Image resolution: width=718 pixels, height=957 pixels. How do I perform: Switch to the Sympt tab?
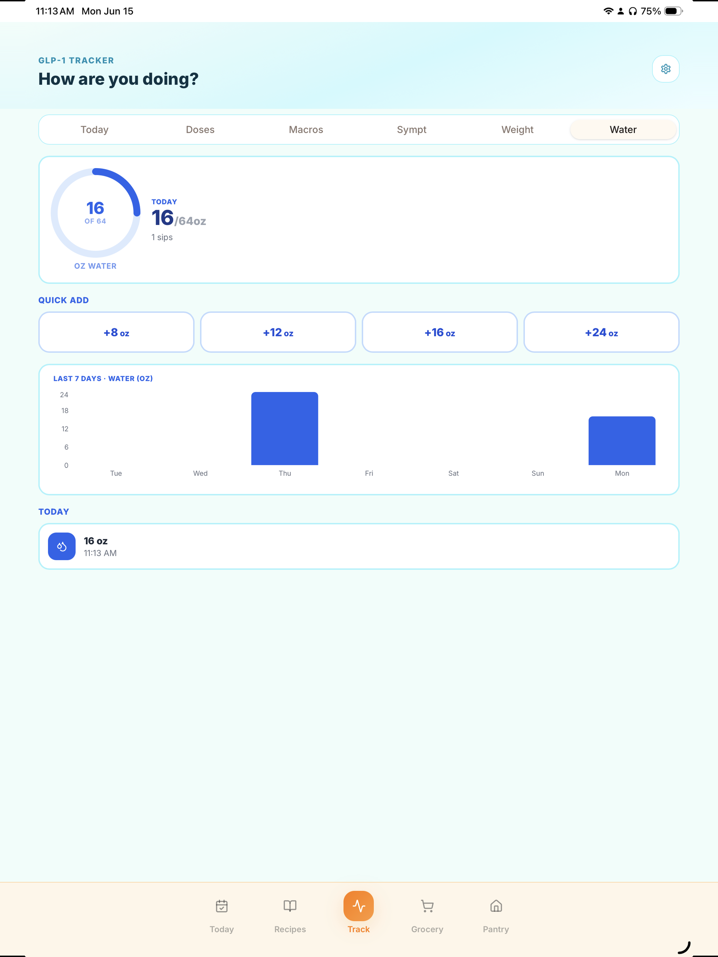411,129
